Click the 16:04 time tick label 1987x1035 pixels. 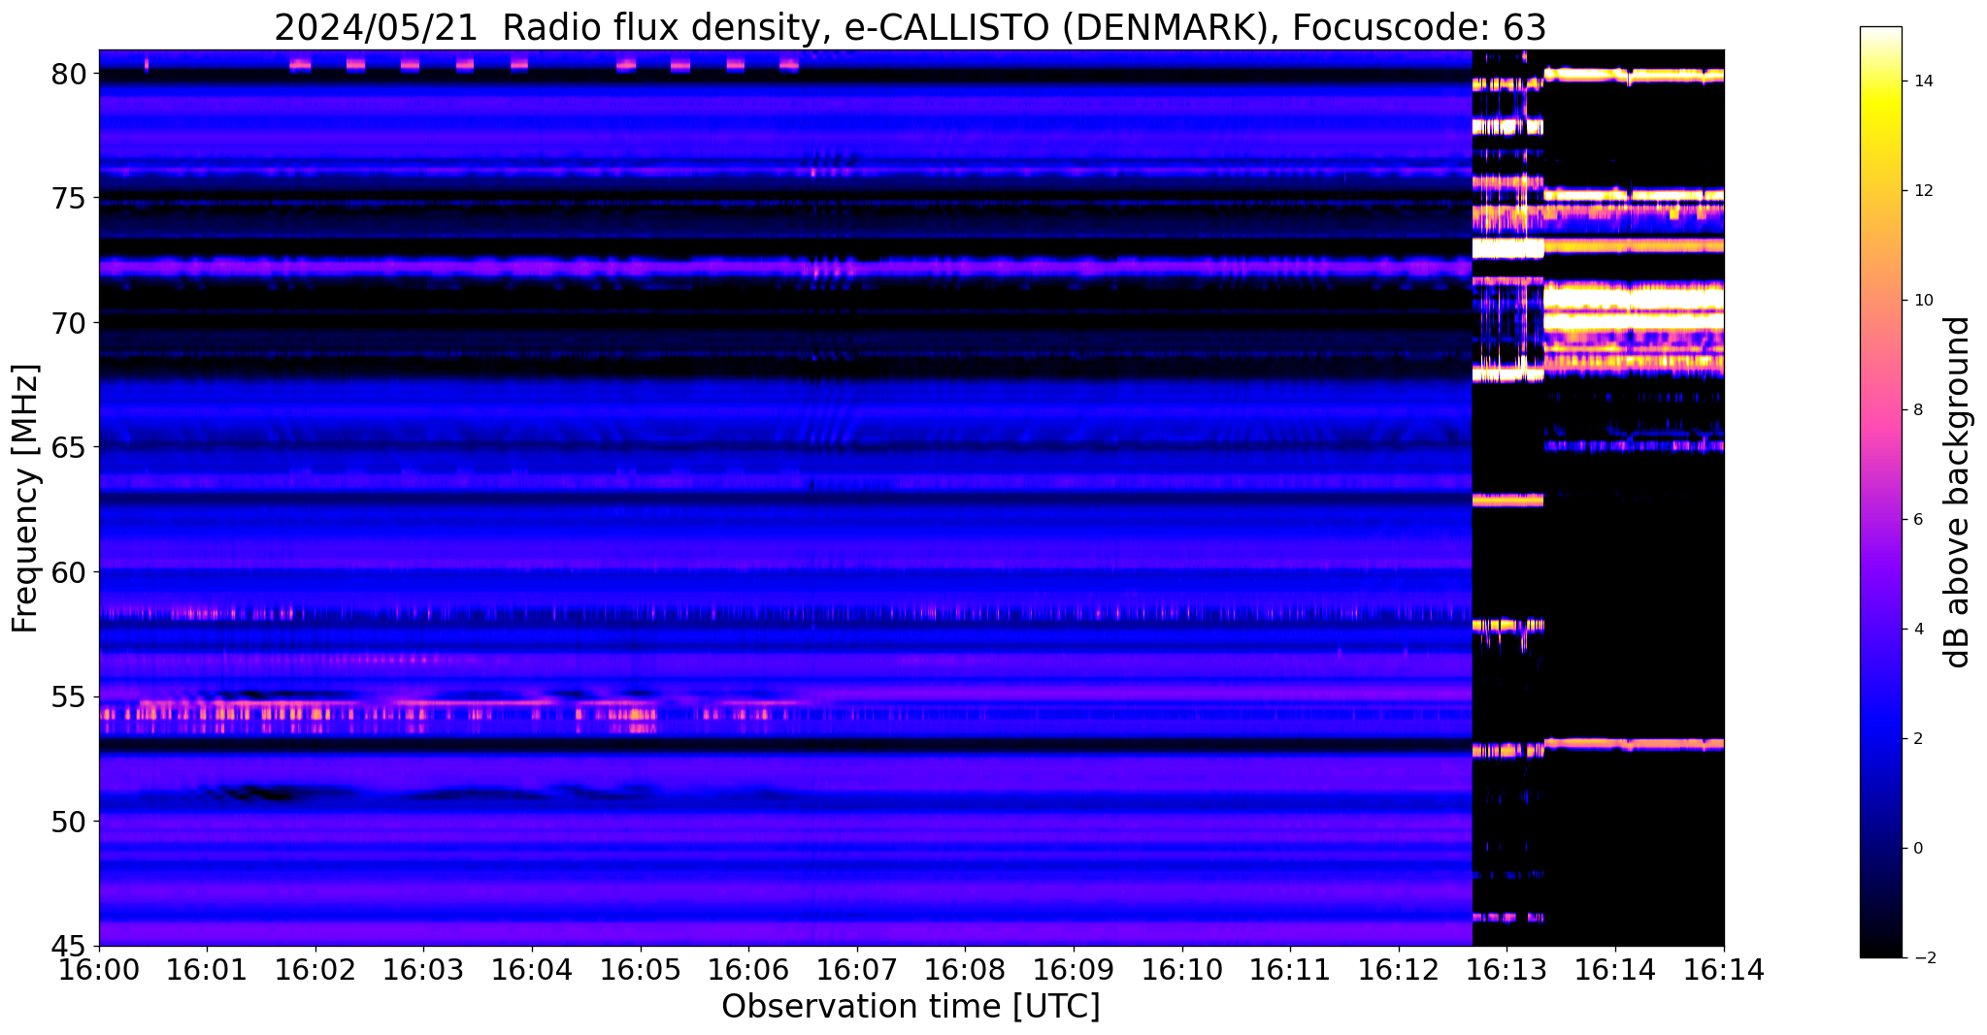tap(532, 969)
